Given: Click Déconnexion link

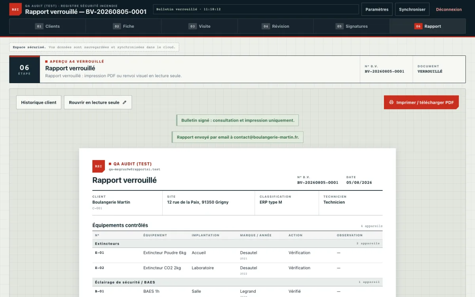Looking at the screenshot, I should (449, 10).
